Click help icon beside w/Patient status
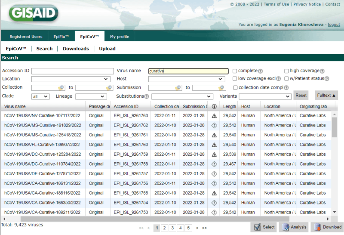 (x=327, y=79)
